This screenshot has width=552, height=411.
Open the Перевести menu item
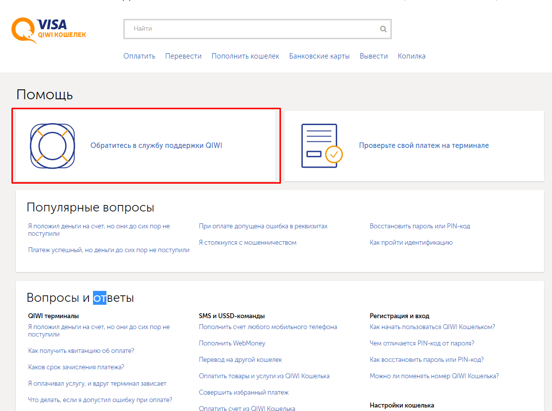coord(183,56)
